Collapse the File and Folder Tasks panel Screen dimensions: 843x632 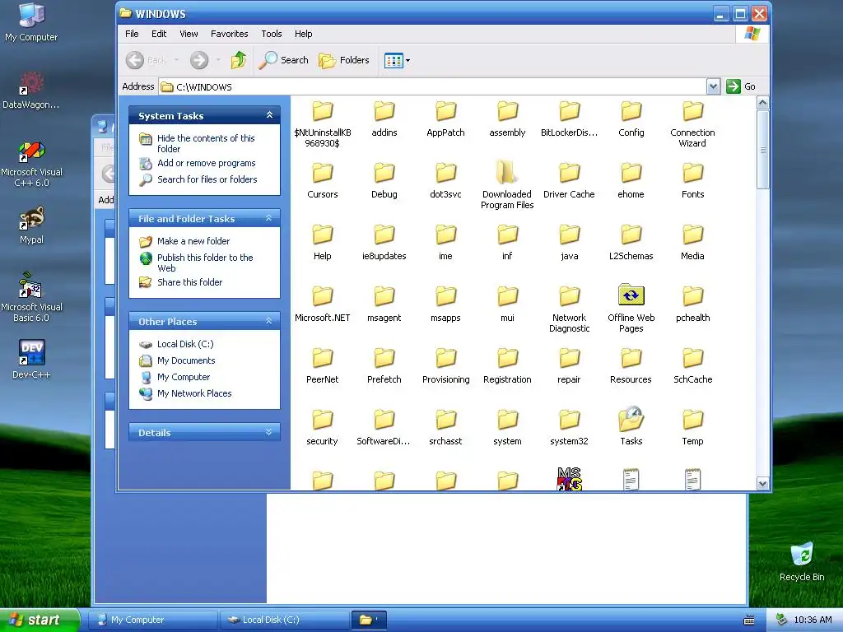pyautogui.click(x=269, y=218)
